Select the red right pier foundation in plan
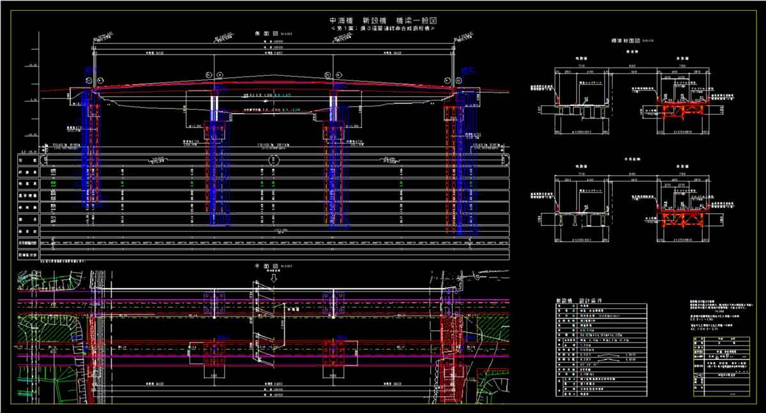Viewport: 766px width, 413px height. (333, 351)
